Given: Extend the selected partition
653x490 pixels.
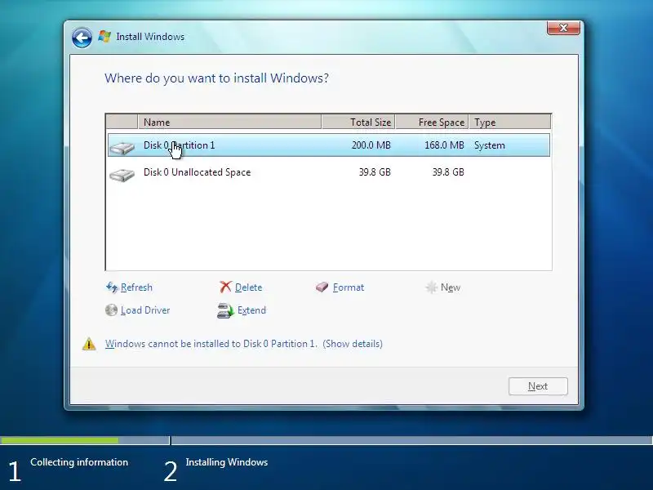Looking at the screenshot, I should (x=251, y=310).
